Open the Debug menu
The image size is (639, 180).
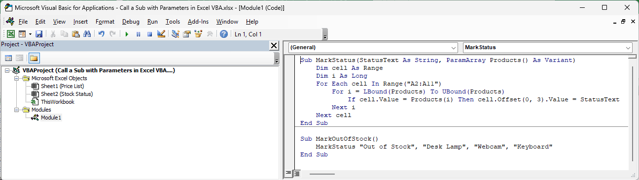(x=131, y=22)
